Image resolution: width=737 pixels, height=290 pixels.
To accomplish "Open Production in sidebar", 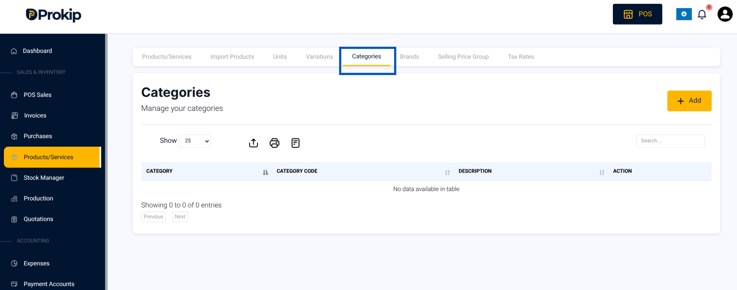I will (x=38, y=199).
